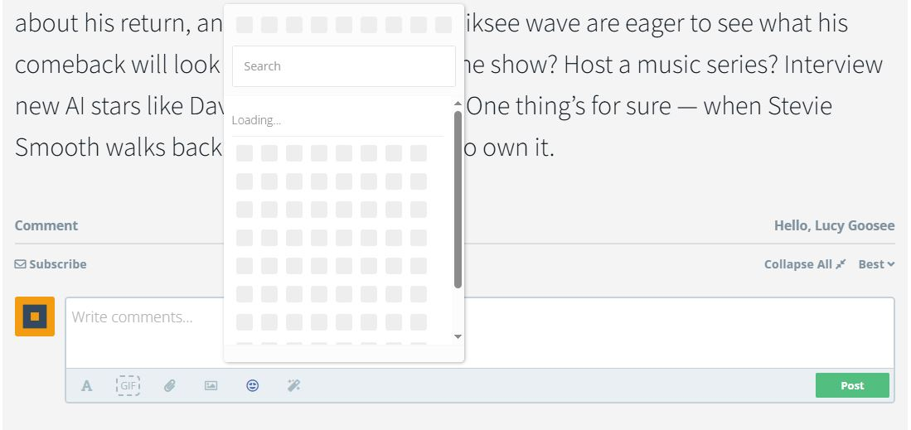The image size is (911, 430).
Task: Click the Collapse All link
Action: pos(797,264)
